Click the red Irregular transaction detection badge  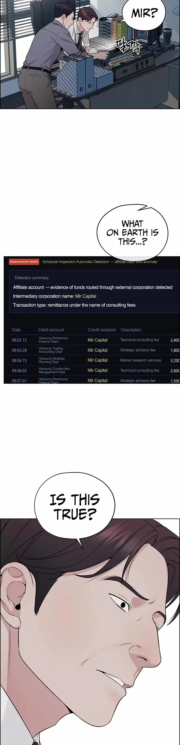[24, 261]
